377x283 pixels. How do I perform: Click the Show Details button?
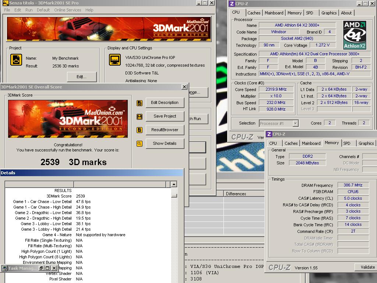(165, 143)
